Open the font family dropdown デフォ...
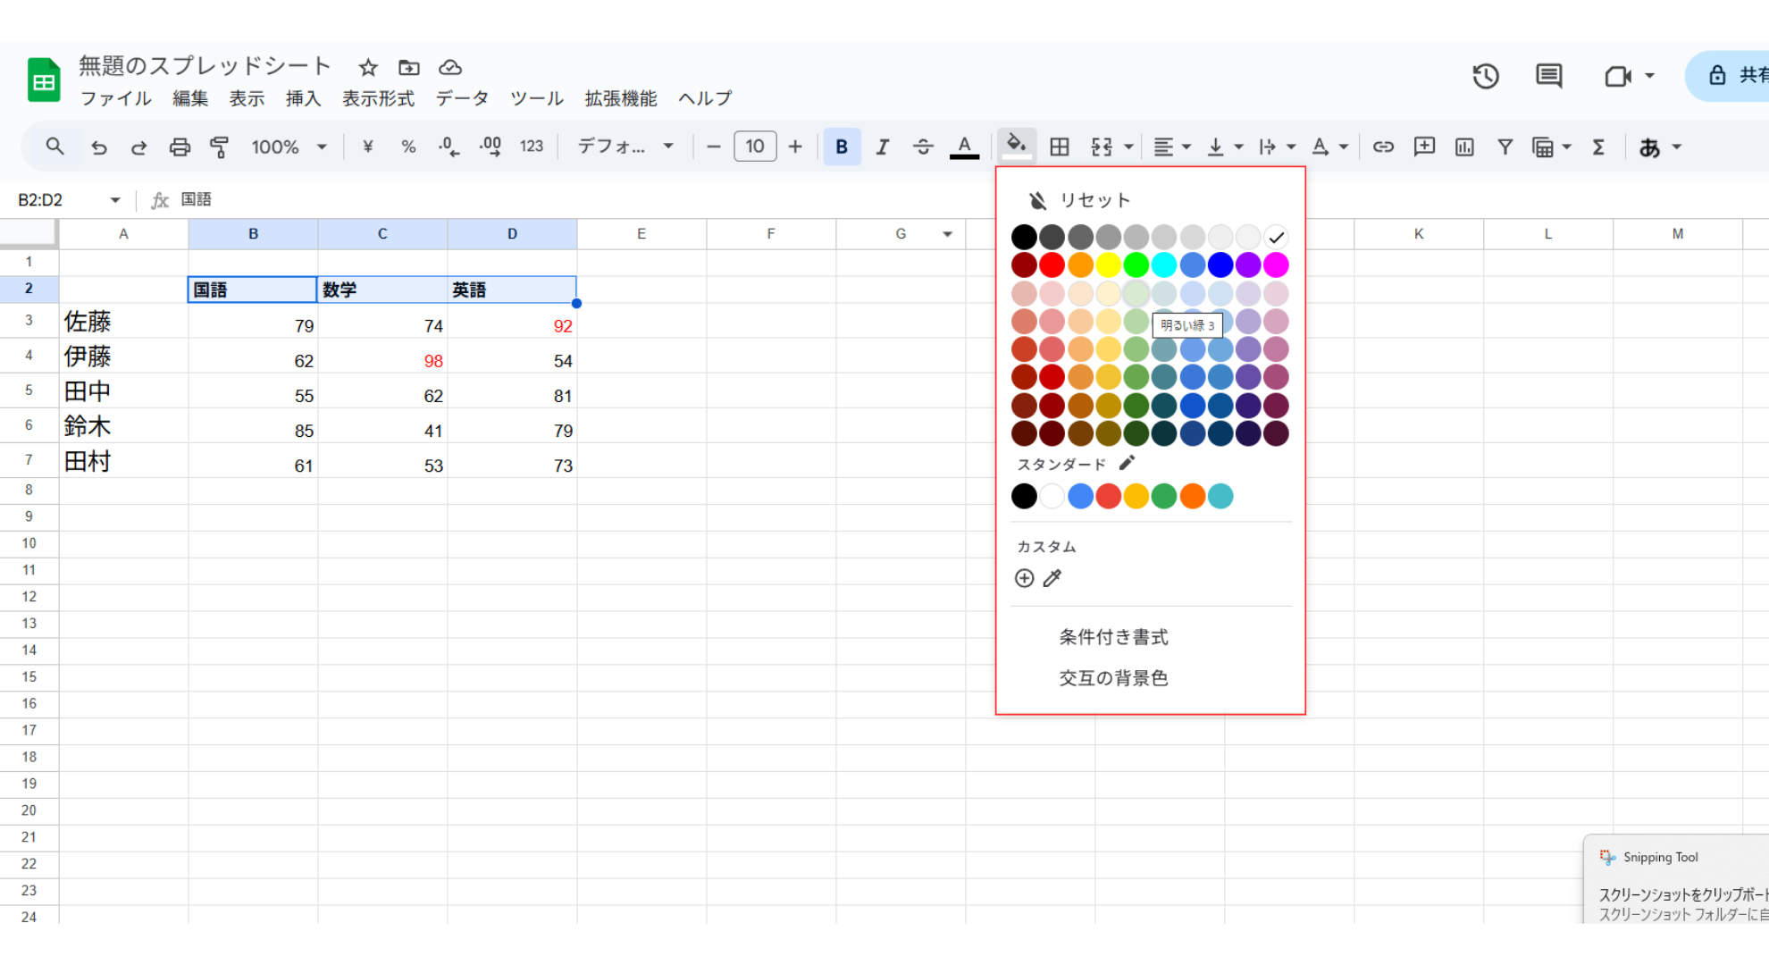The image size is (1769, 965). tap(625, 147)
